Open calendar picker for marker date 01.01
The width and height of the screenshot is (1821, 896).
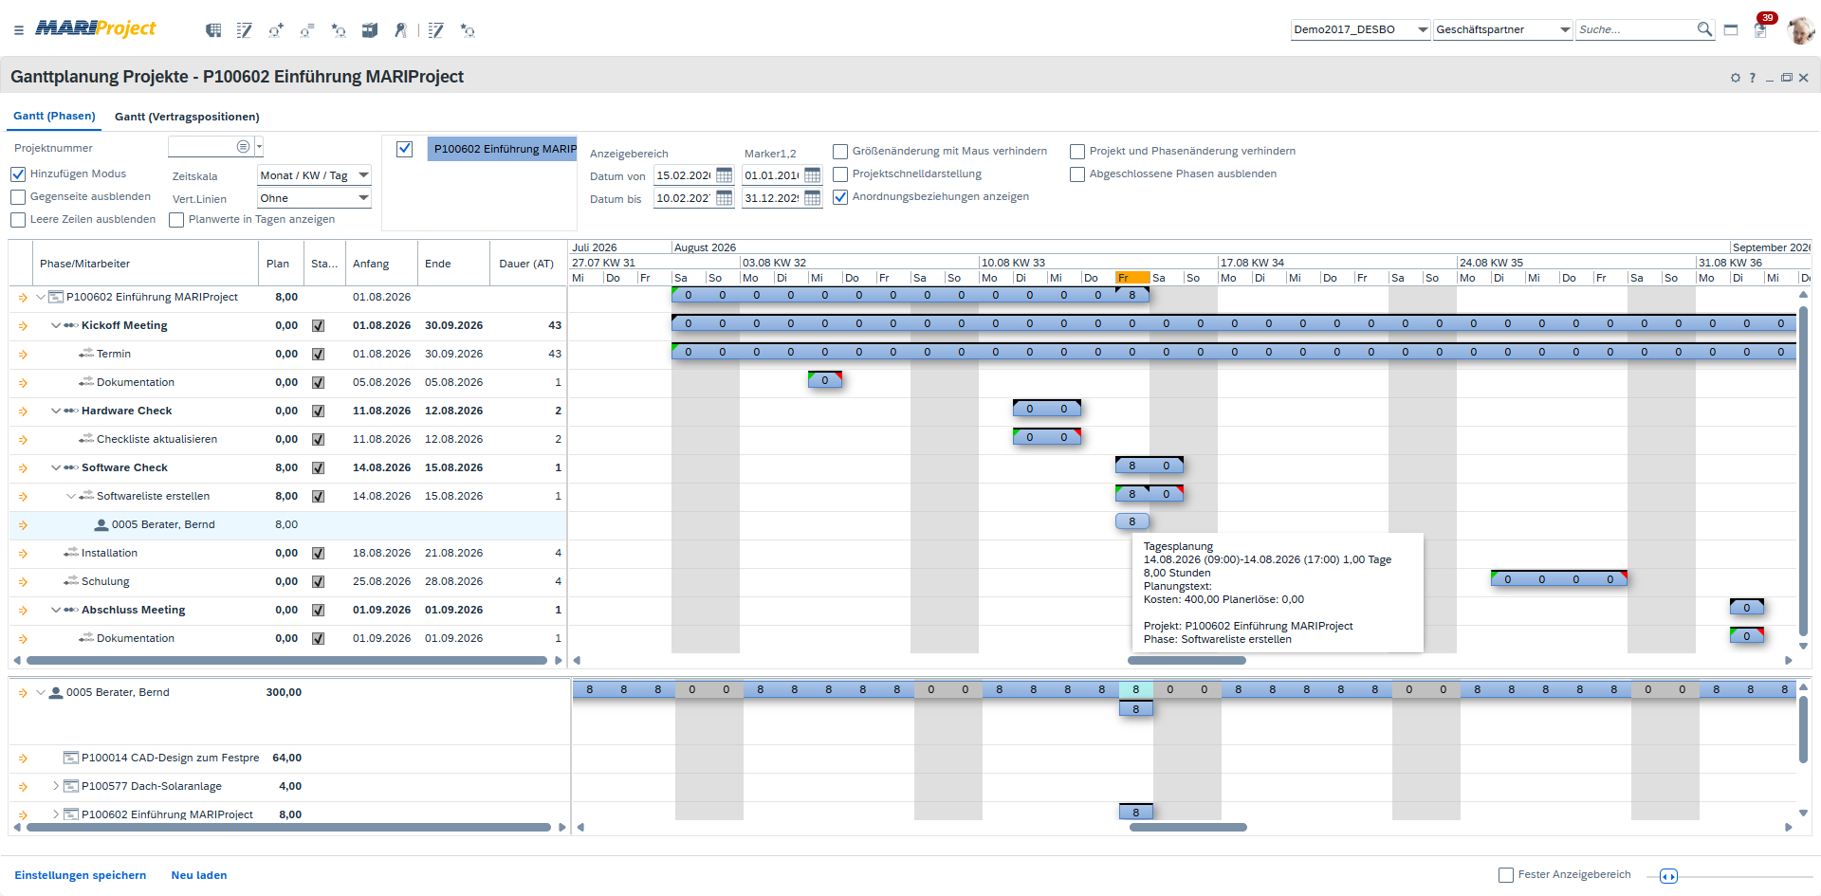point(813,175)
